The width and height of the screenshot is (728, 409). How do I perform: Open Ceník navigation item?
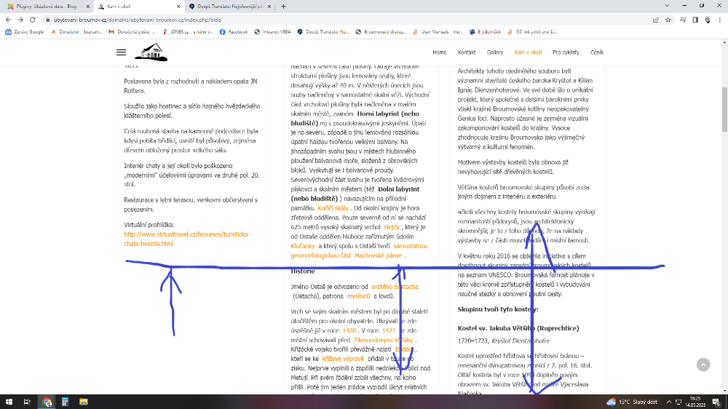pos(597,52)
